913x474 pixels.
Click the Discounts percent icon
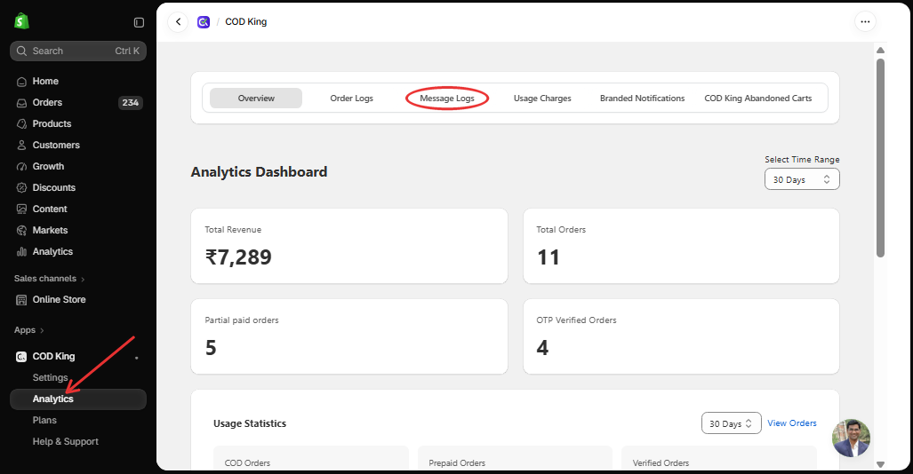21,188
